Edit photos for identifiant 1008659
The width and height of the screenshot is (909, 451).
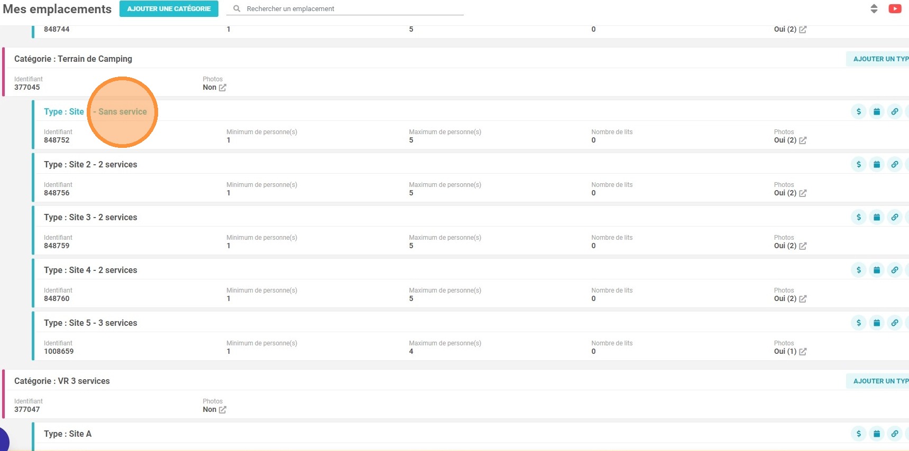tap(803, 352)
